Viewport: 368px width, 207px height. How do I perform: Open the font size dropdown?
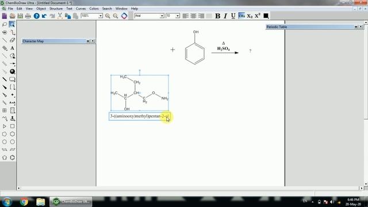point(178,16)
